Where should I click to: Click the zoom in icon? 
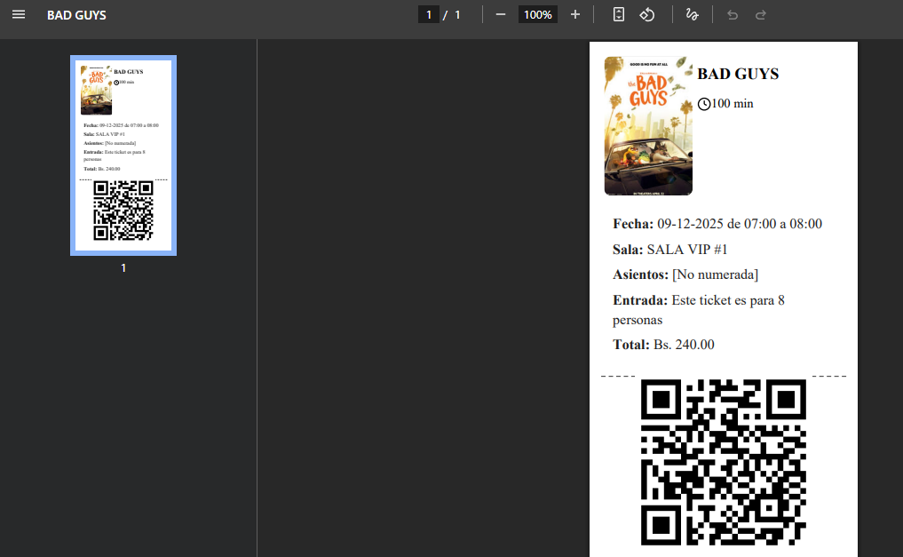574,14
